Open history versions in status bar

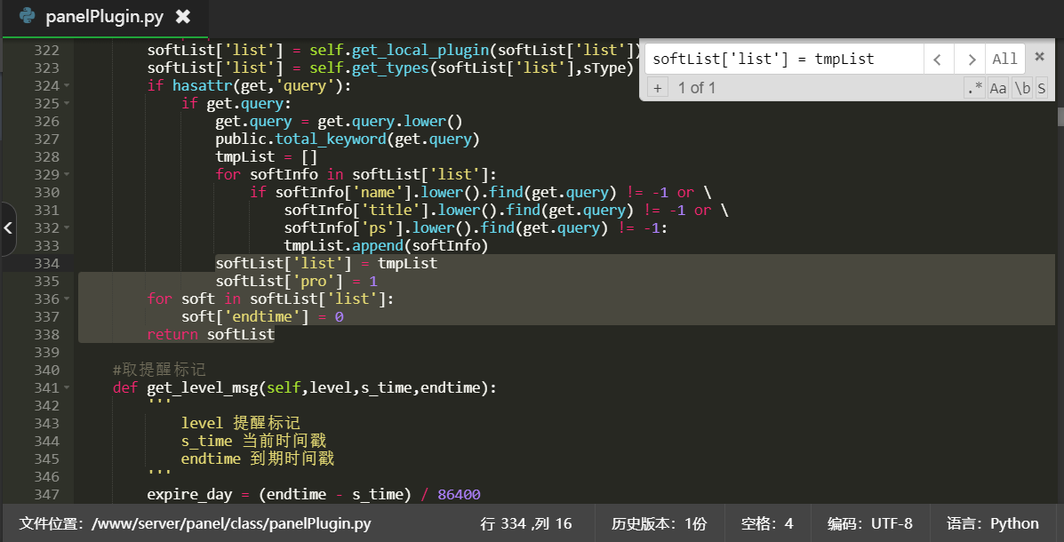tap(659, 523)
